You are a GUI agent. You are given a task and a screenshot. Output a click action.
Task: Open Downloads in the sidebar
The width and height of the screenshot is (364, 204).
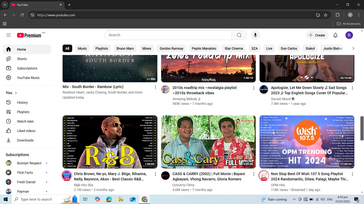point(27,140)
